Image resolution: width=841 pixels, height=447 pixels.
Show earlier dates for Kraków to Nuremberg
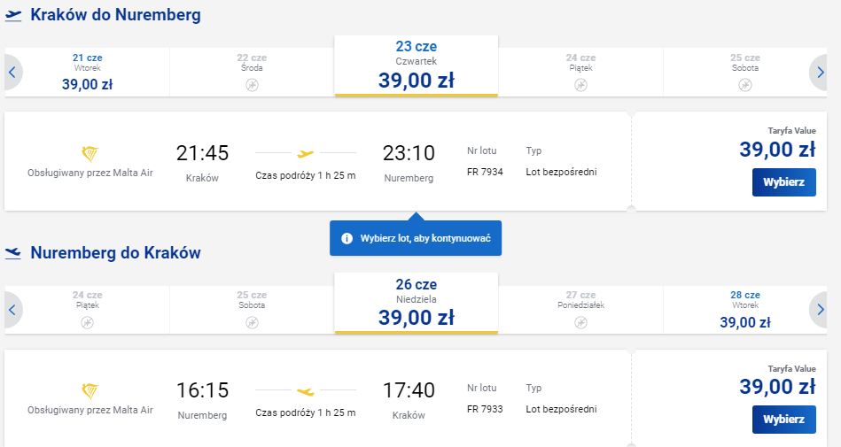13,73
